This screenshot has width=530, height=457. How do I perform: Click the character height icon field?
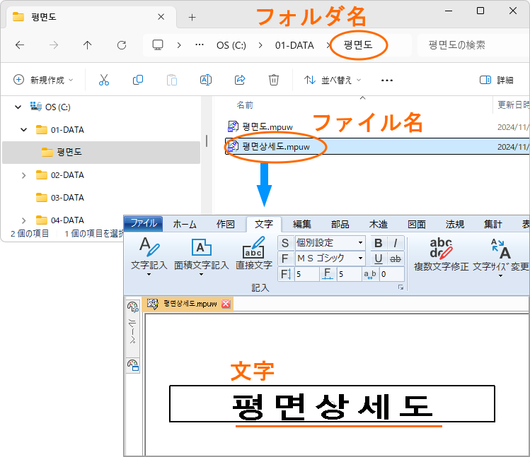[285, 274]
